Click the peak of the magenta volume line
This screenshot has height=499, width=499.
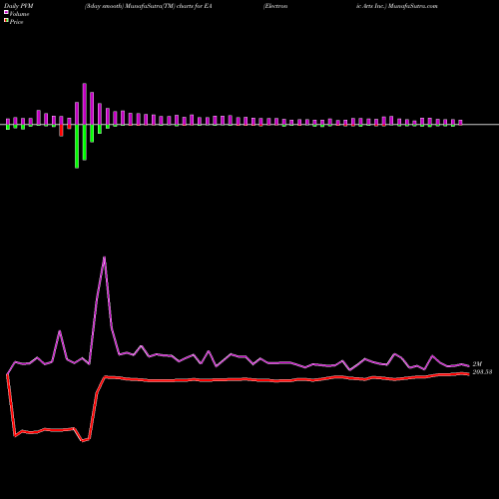point(105,257)
